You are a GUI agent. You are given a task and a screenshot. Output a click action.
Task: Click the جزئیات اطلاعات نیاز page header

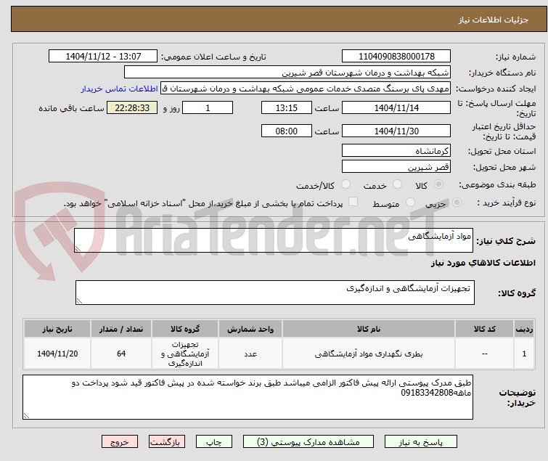(x=493, y=20)
